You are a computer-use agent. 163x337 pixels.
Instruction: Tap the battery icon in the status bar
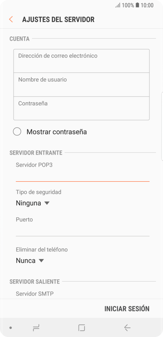pyautogui.click(x=137, y=5)
